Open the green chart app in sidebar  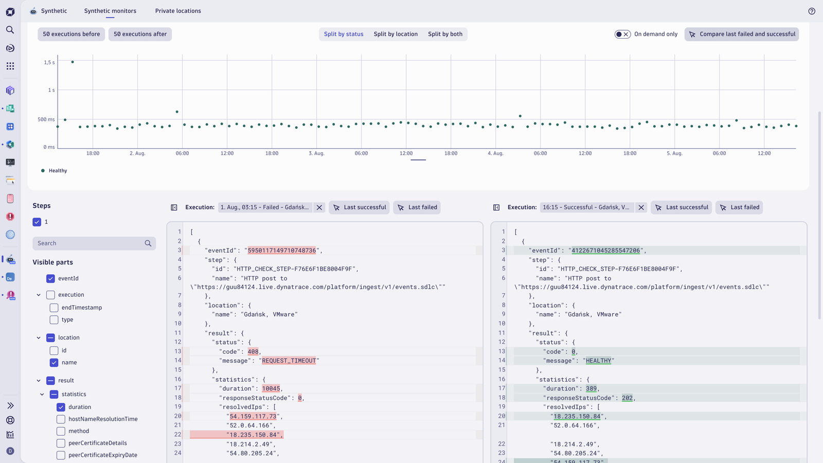pyautogui.click(x=10, y=109)
